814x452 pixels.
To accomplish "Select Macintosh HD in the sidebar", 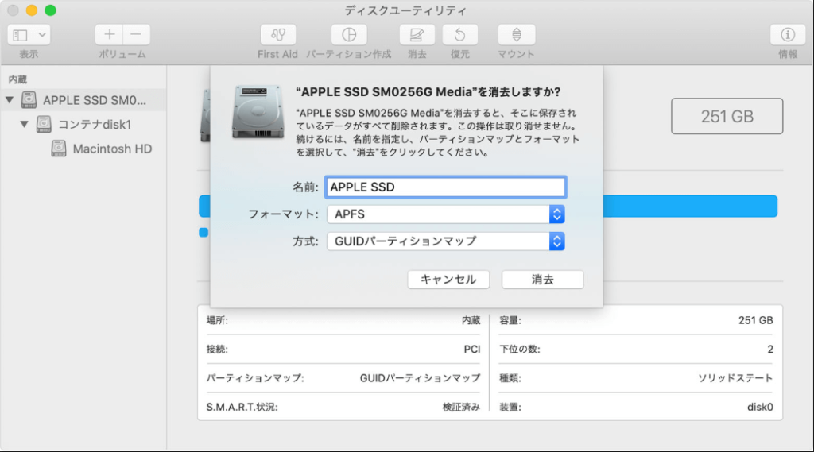I will [x=112, y=149].
